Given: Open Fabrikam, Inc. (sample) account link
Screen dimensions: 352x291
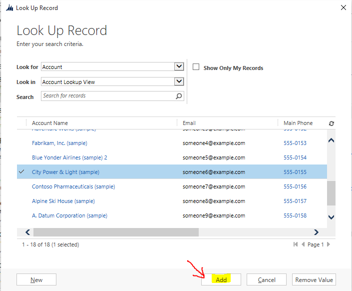Looking at the screenshot, I should click(59, 143).
